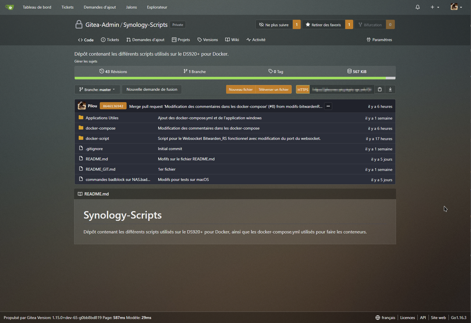The height and width of the screenshot is (323, 471).
Task: Click the Gitea logo to go home
Action: (x=9, y=7)
